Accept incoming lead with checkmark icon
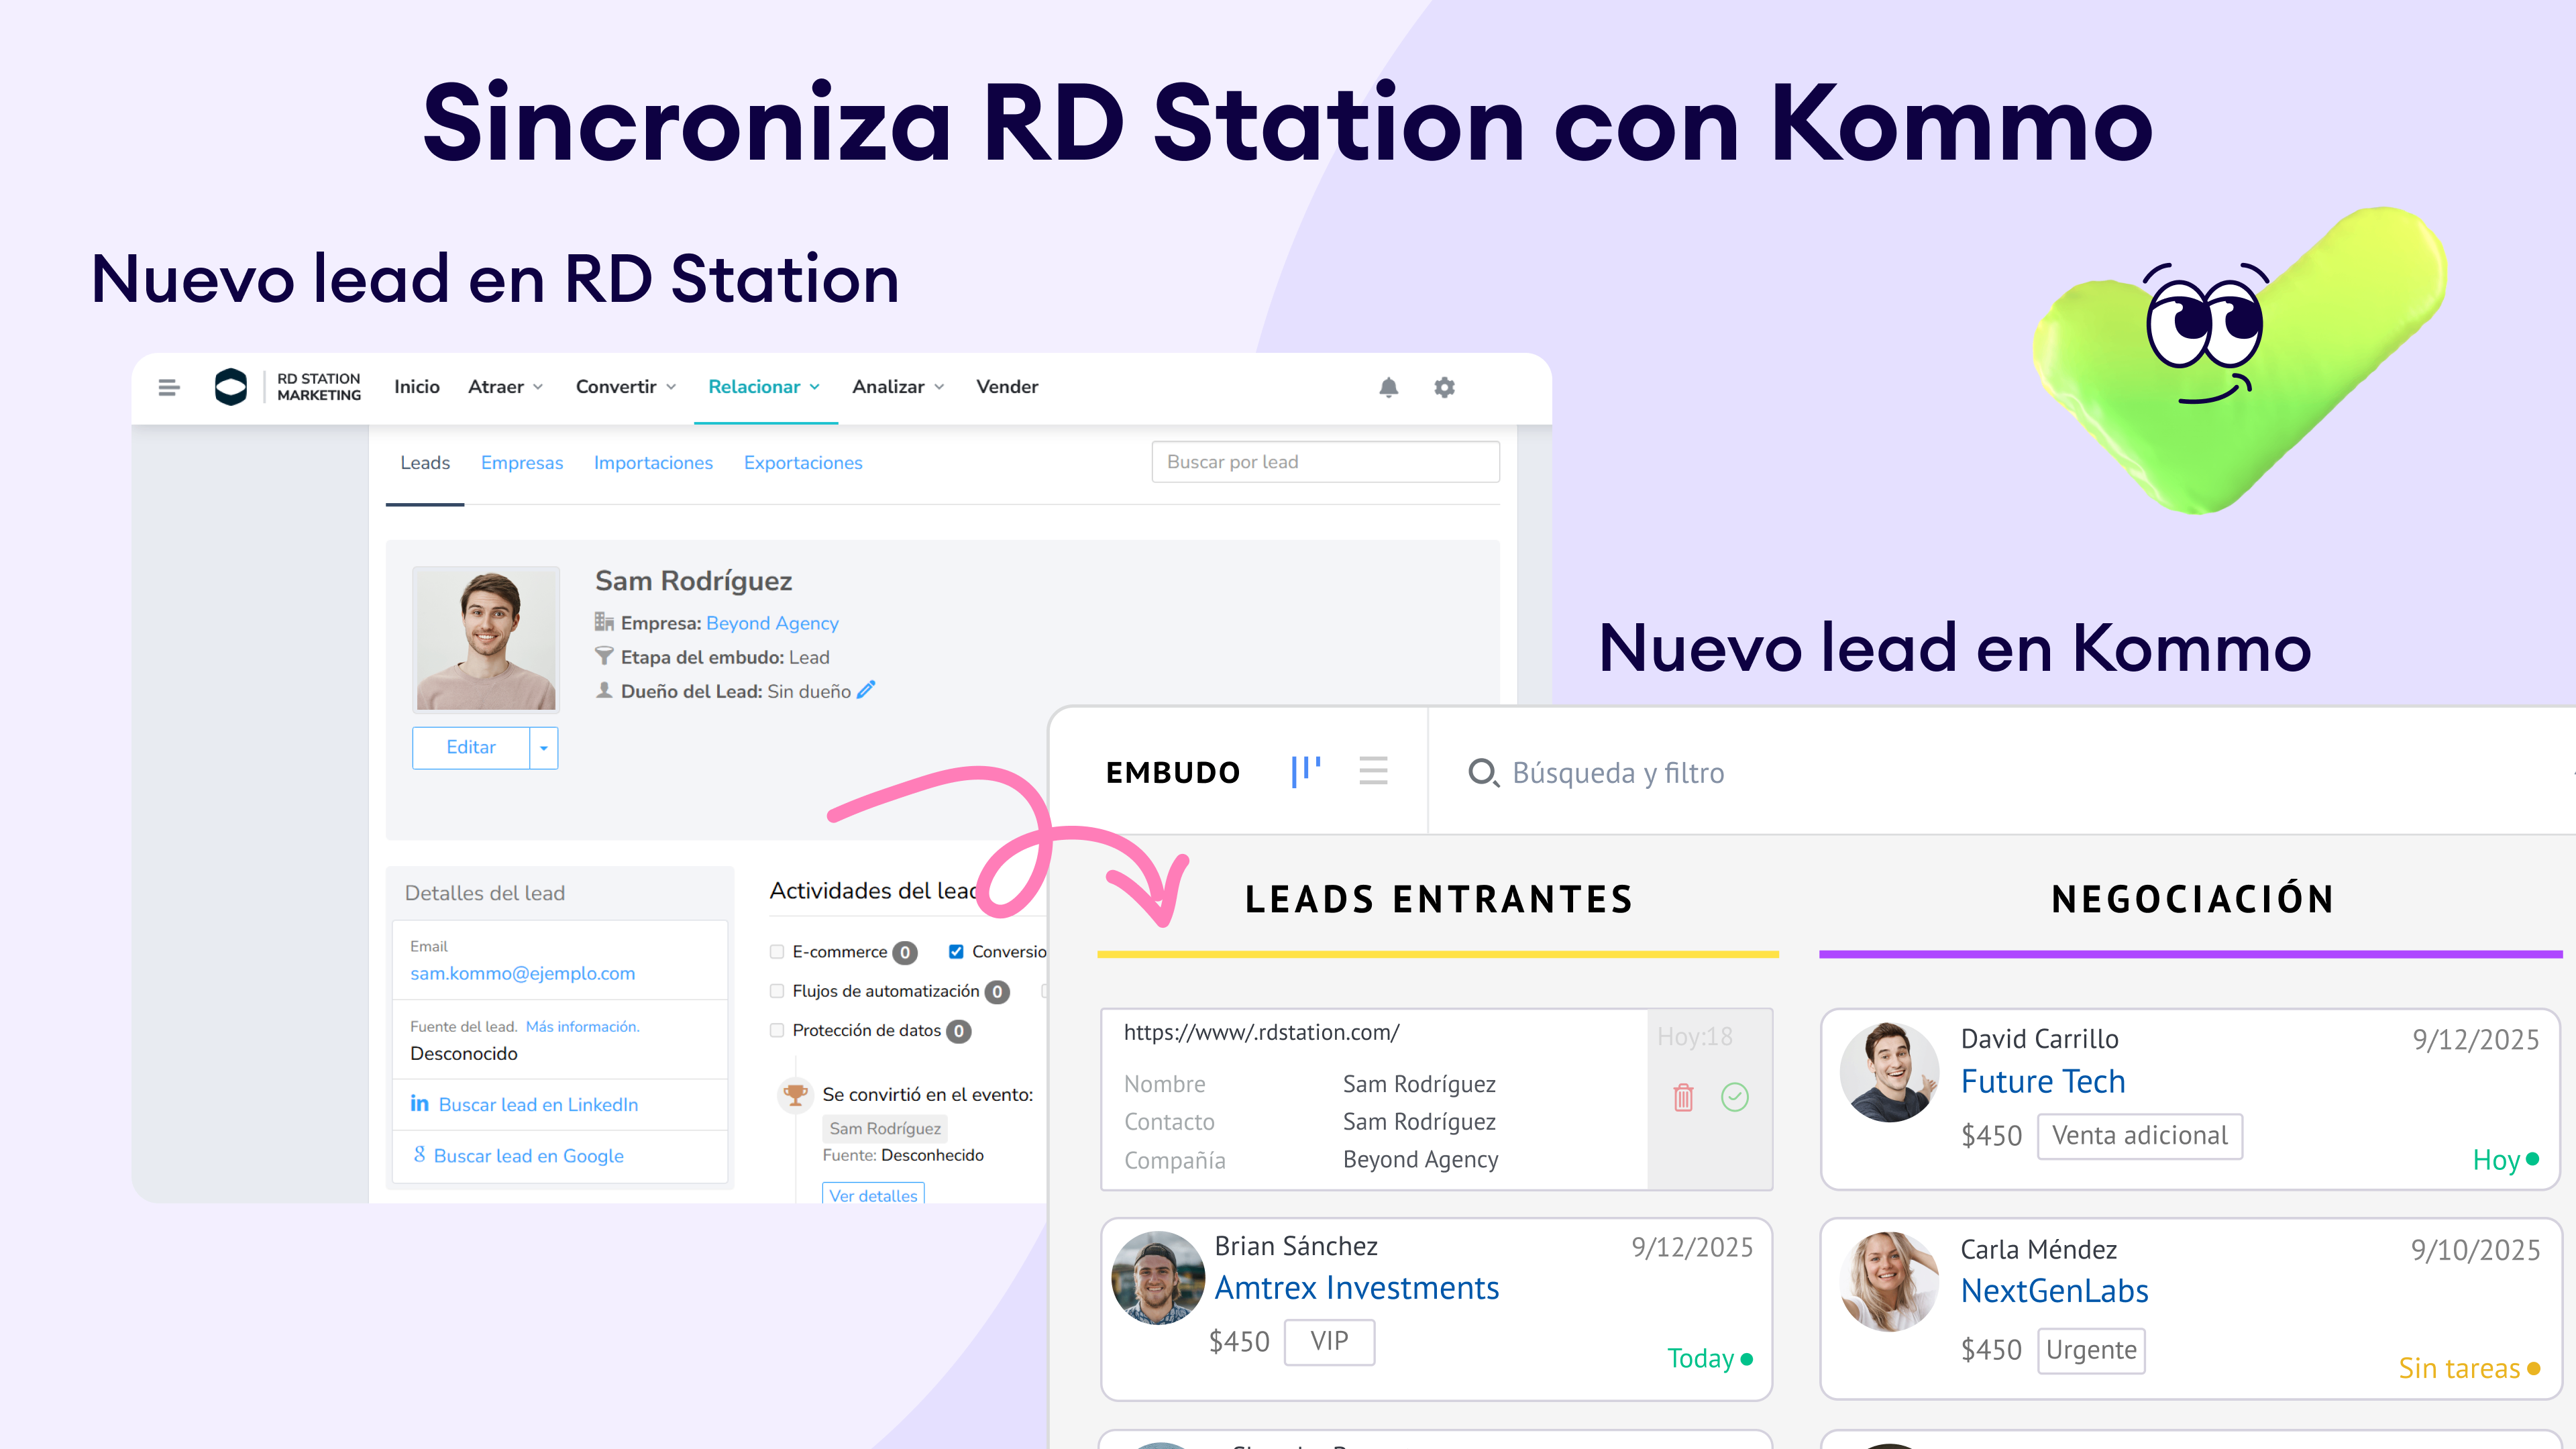The width and height of the screenshot is (2576, 1449). (1735, 1097)
